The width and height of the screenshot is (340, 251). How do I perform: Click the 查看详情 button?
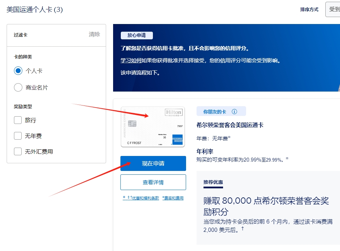153,182
